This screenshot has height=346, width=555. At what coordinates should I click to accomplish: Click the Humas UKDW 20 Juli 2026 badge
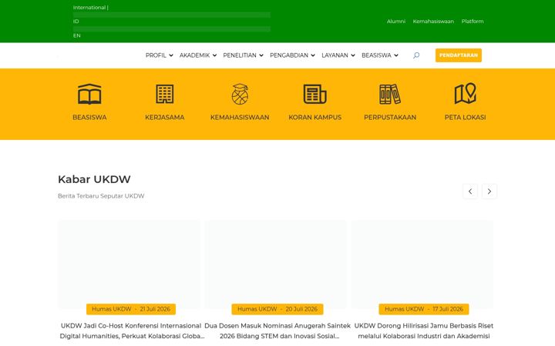click(277, 309)
